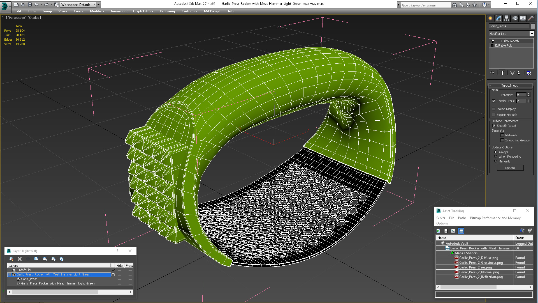The height and width of the screenshot is (303, 538).
Task: Click Delete layer X icon
Action: pos(20,259)
